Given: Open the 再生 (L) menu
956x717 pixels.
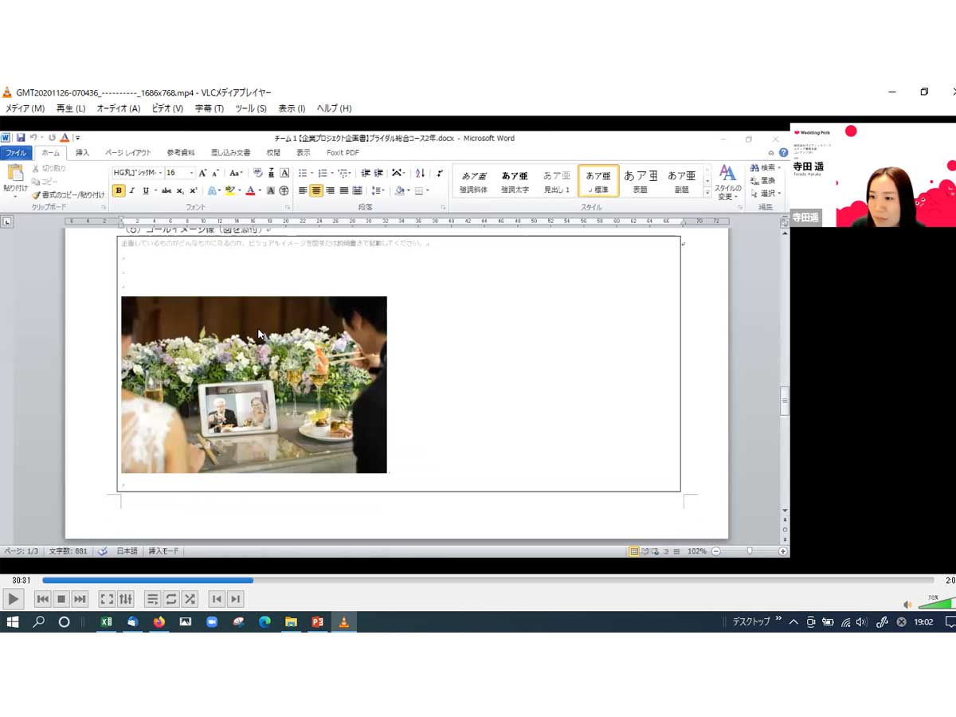Looking at the screenshot, I should [71, 108].
